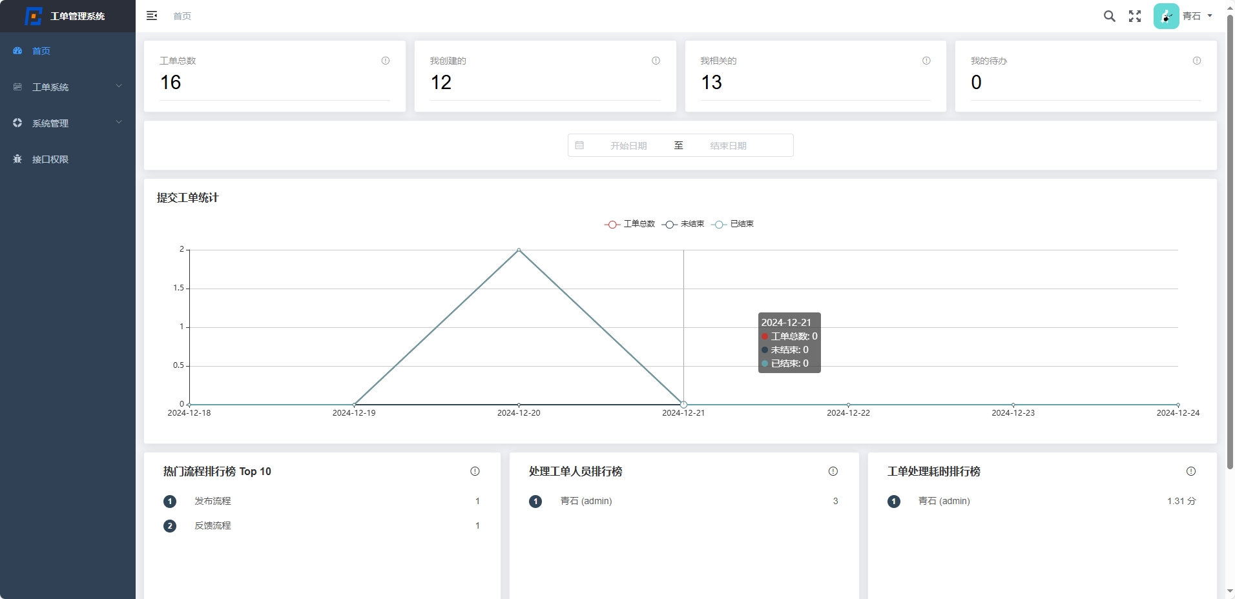Open the 青石 user dropdown arrow
Screen dimensions: 1235x599
1210,15
